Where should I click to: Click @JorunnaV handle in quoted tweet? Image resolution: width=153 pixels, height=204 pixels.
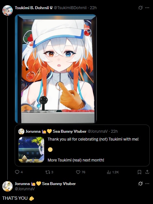point(98,131)
